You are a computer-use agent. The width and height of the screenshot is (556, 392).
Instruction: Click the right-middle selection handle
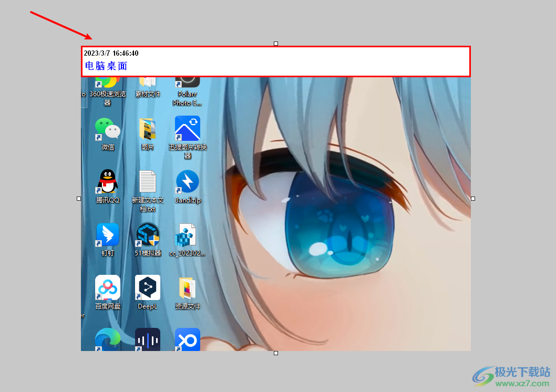[x=473, y=199]
